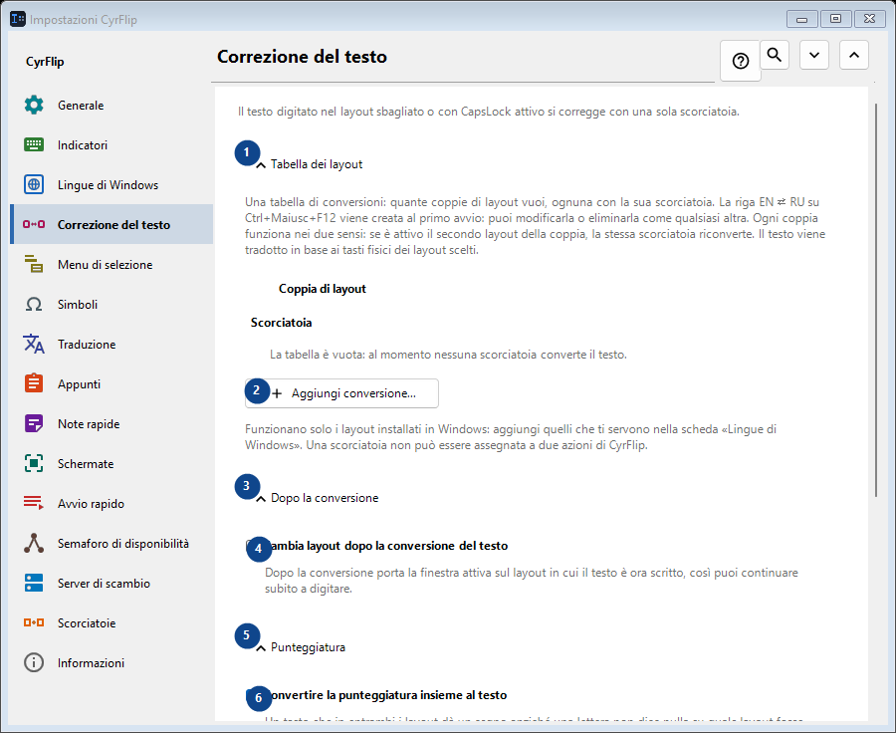The image size is (896, 733).
Task: Click the Lingue di Windows globe icon
Action: (34, 184)
